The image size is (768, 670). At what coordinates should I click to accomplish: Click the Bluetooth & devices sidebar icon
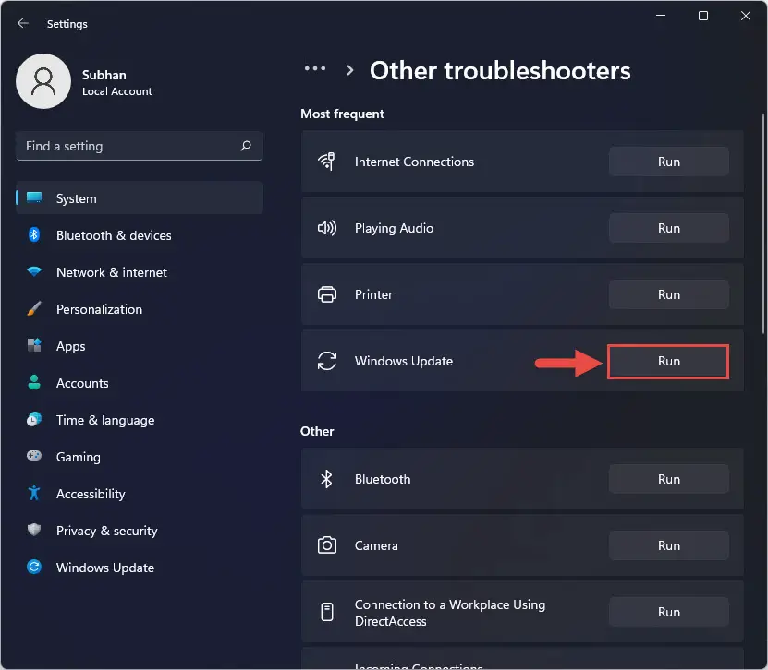[x=34, y=235]
